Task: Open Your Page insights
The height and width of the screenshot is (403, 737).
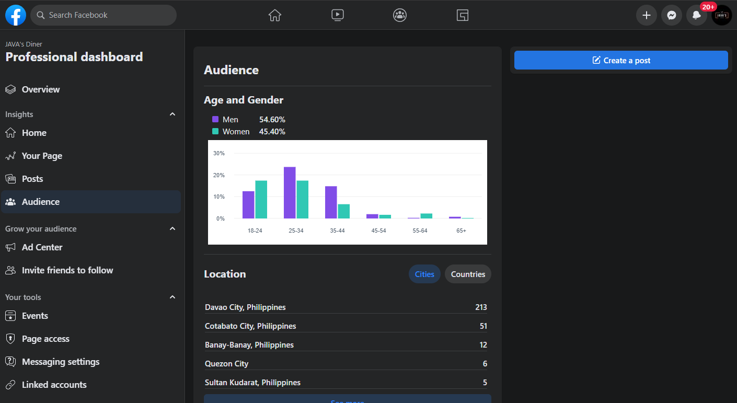Action: 90,156
